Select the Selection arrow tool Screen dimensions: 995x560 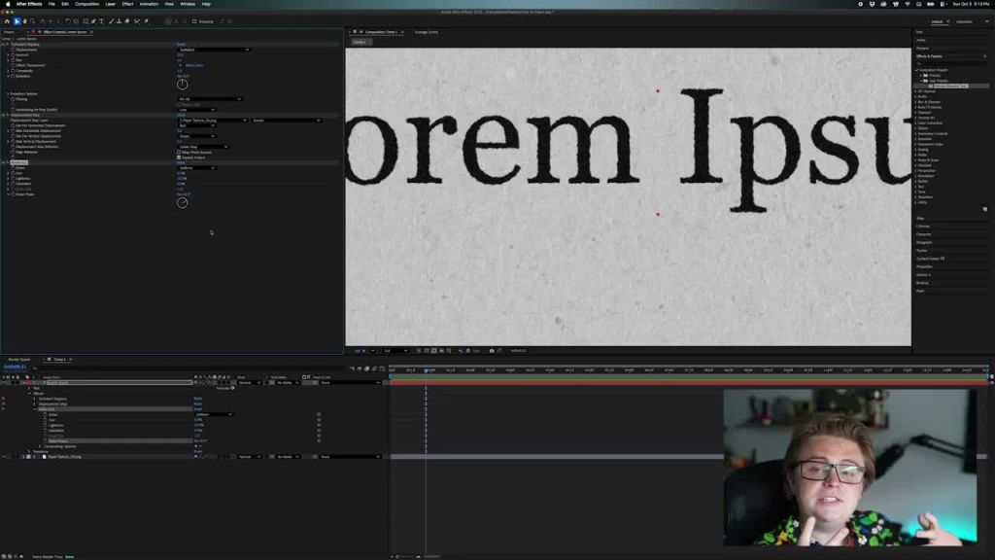(x=17, y=21)
